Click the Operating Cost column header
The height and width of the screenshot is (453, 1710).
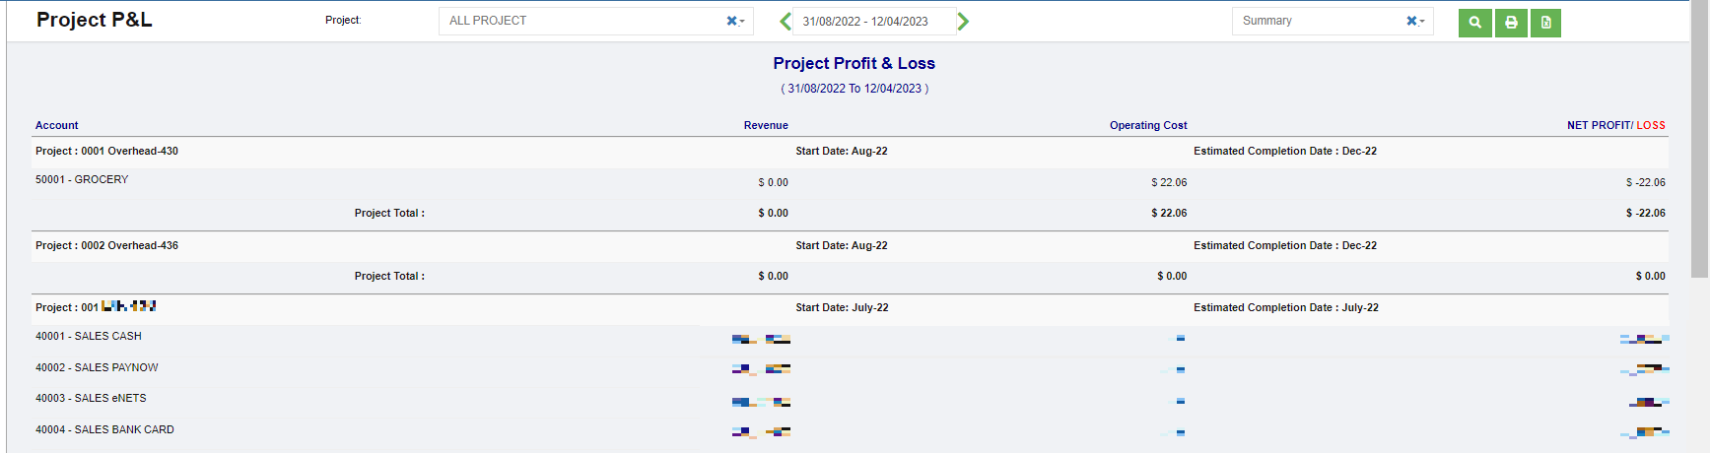tap(1147, 125)
